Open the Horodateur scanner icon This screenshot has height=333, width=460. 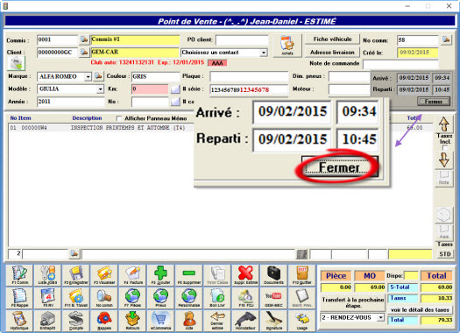coord(245,321)
